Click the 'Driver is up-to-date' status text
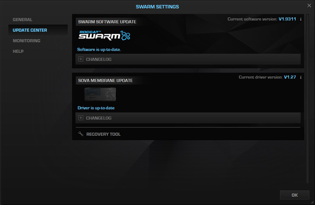The image size is (315, 205). coord(96,108)
